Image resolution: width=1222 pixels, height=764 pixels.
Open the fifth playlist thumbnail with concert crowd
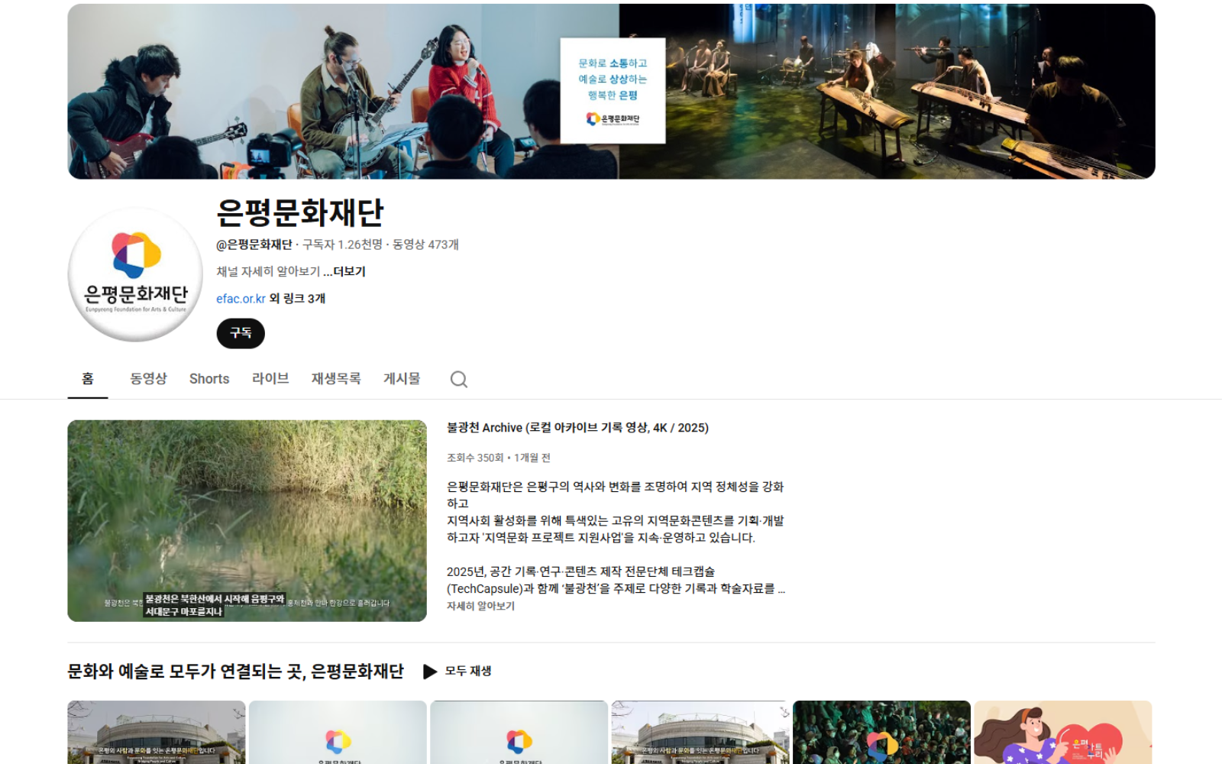881,732
